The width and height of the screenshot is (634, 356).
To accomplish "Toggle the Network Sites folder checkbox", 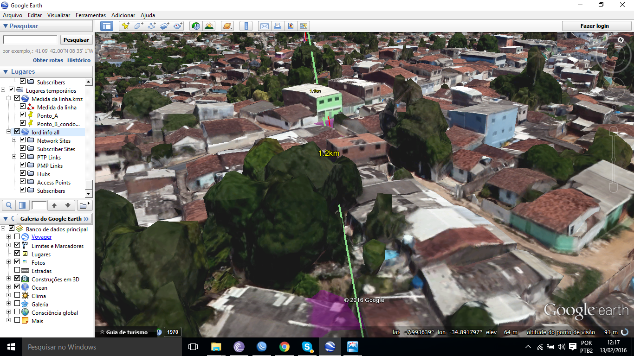I will click(23, 140).
